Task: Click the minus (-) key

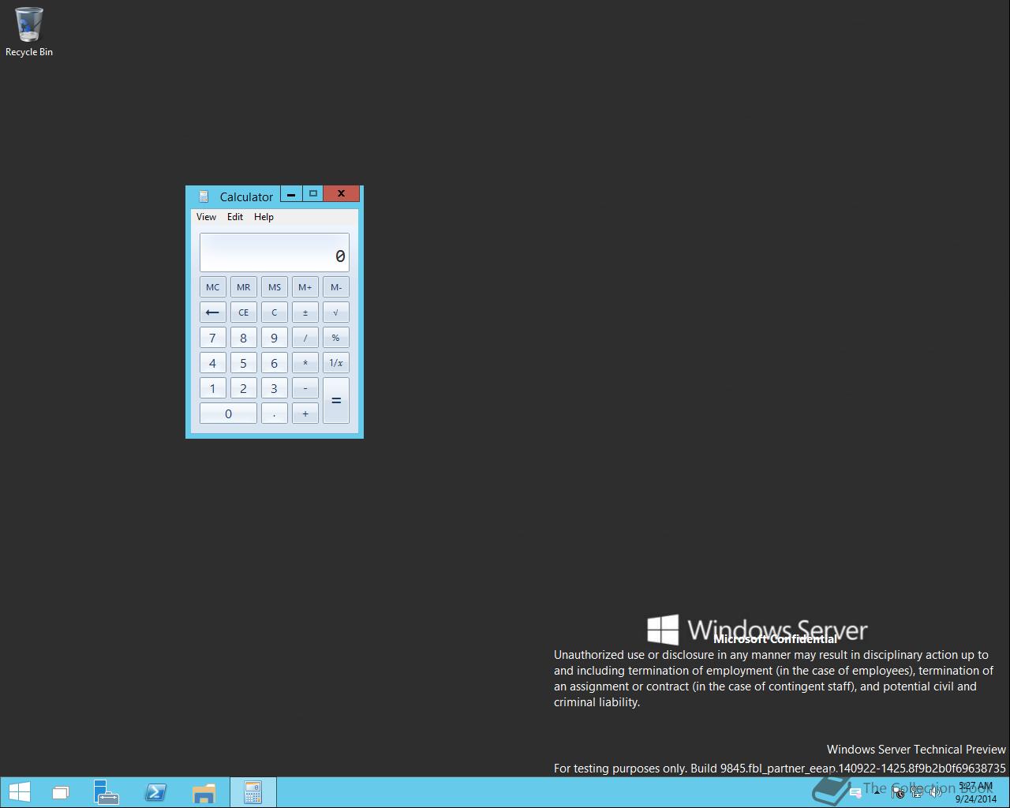Action: click(x=305, y=388)
